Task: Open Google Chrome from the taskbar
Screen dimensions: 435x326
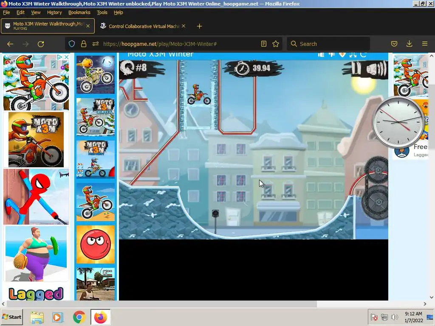Action: 79,317
